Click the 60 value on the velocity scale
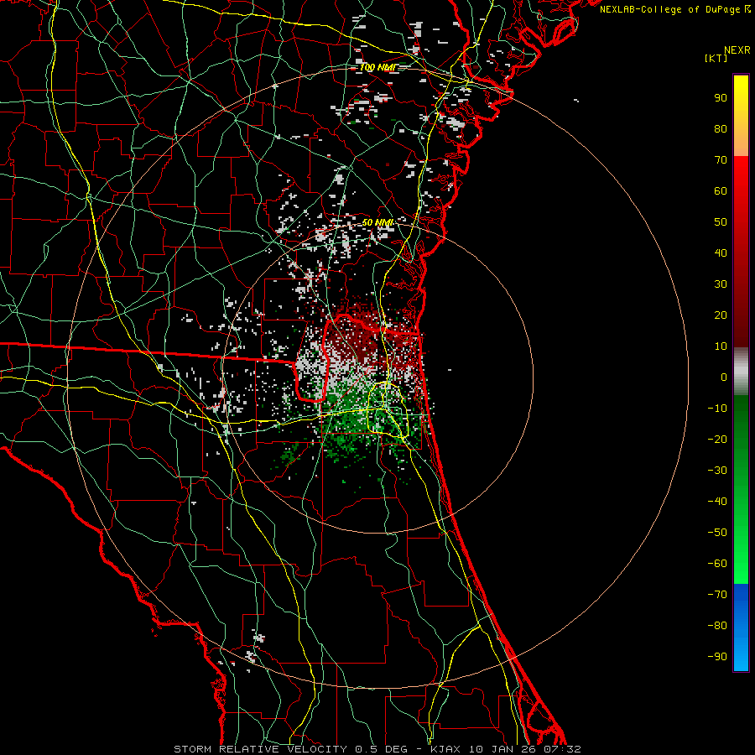755x755 pixels. point(721,191)
